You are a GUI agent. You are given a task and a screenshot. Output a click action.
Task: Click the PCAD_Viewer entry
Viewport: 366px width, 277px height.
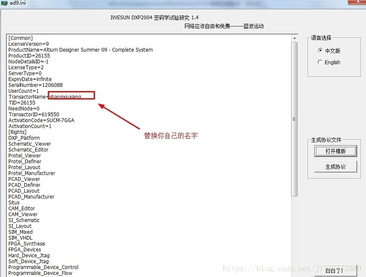(24, 179)
